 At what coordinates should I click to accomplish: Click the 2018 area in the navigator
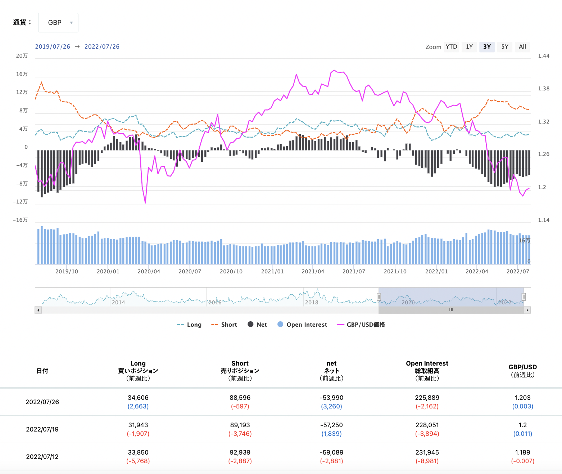click(312, 302)
